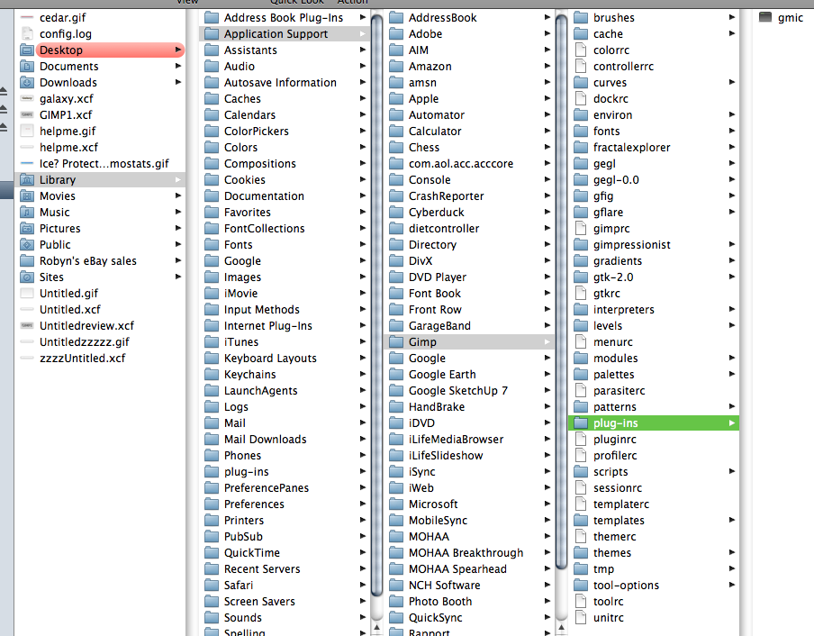Click the Application Support column scrollbar thumb
814x636 pixels.
point(561,292)
